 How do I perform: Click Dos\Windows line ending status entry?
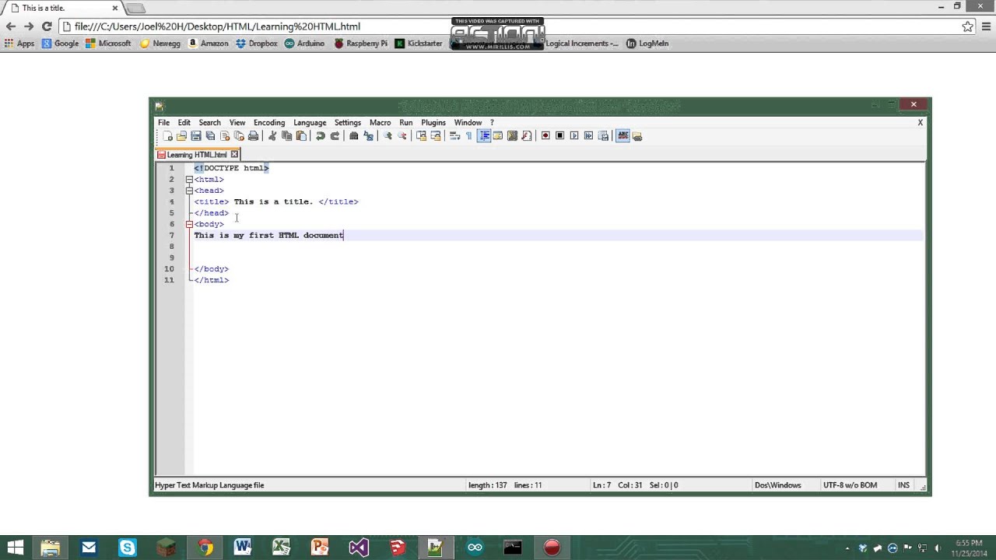coord(777,485)
